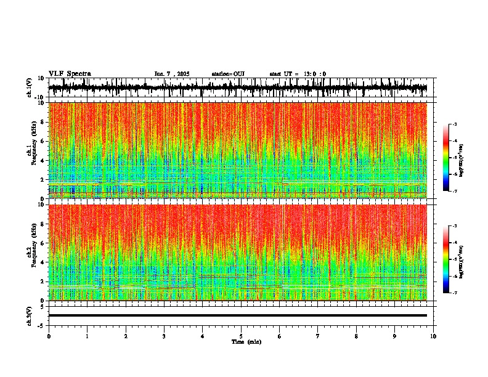Viewport: 488px width, 377px height.
Task: Click the "5" tick on ch.3 voltage axis
Action: point(43,307)
